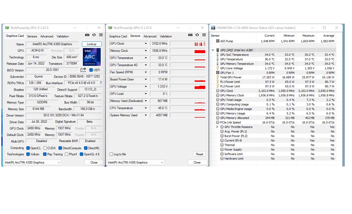Click Thermal throttle reason circle icon
This screenshot has height=214, width=352.
(x=222, y=145)
